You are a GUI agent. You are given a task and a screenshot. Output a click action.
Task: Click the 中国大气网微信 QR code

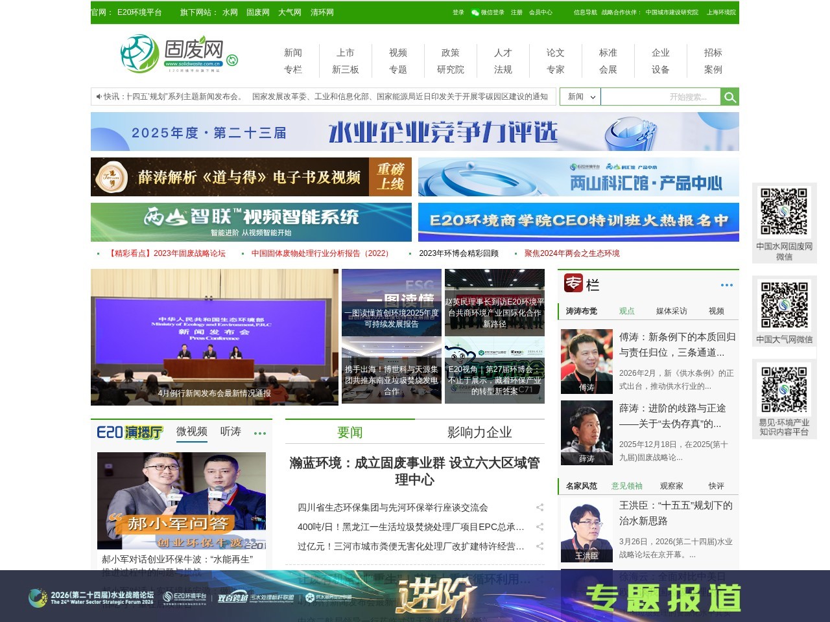click(x=784, y=305)
